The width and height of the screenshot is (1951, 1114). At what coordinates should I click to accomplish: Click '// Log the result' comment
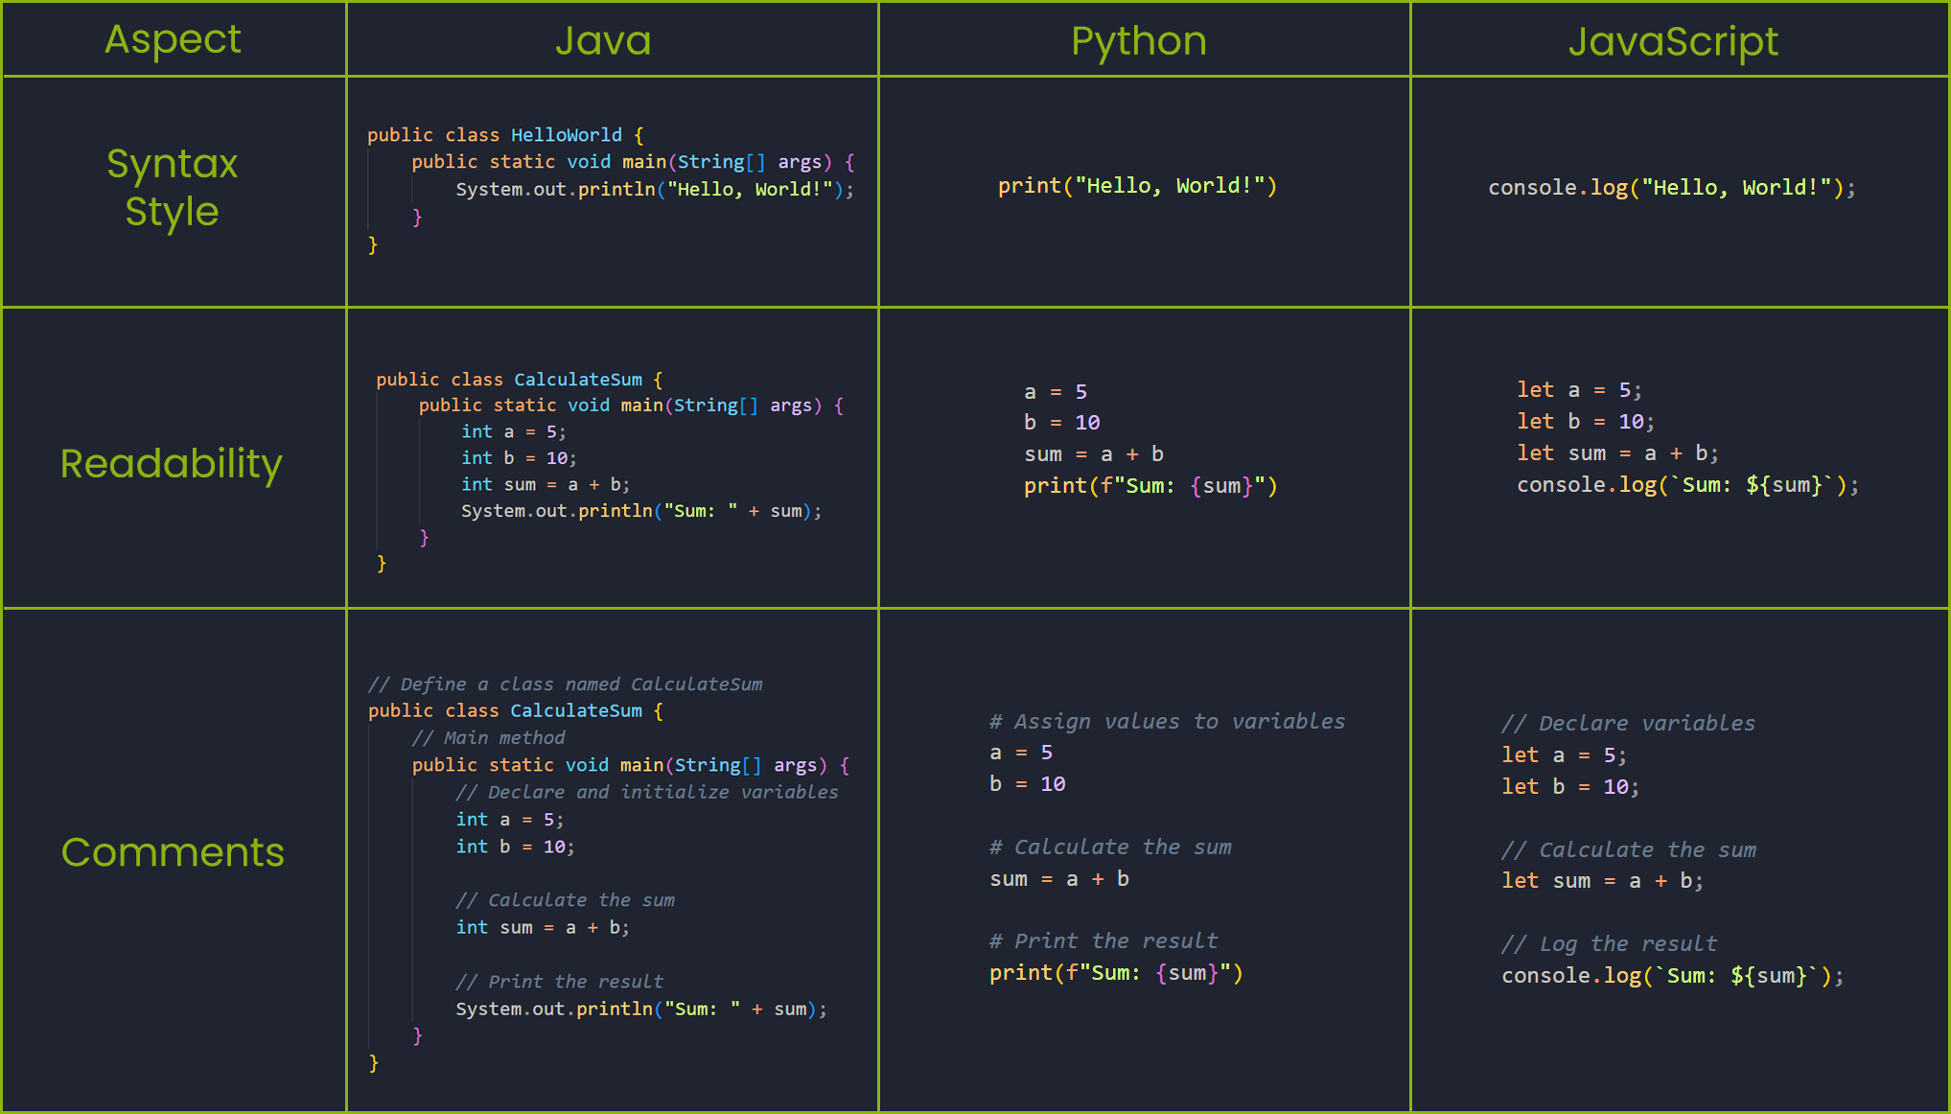tap(1610, 944)
